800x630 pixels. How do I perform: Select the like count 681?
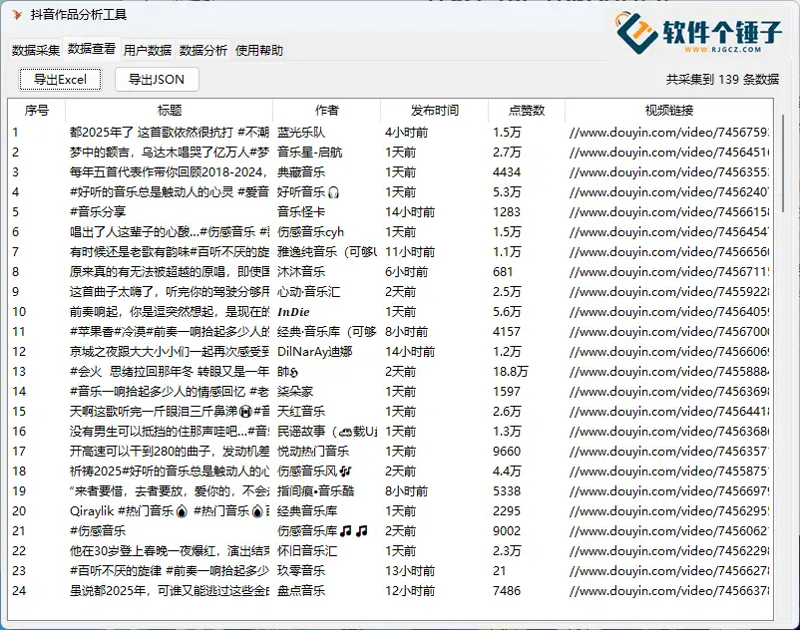click(503, 272)
